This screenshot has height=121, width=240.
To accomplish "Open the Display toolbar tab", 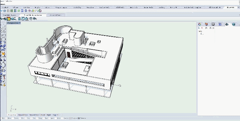I will (x=37, y=7).
